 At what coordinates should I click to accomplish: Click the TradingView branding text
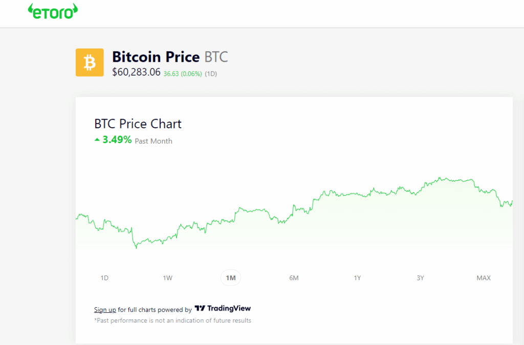[230, 309]
